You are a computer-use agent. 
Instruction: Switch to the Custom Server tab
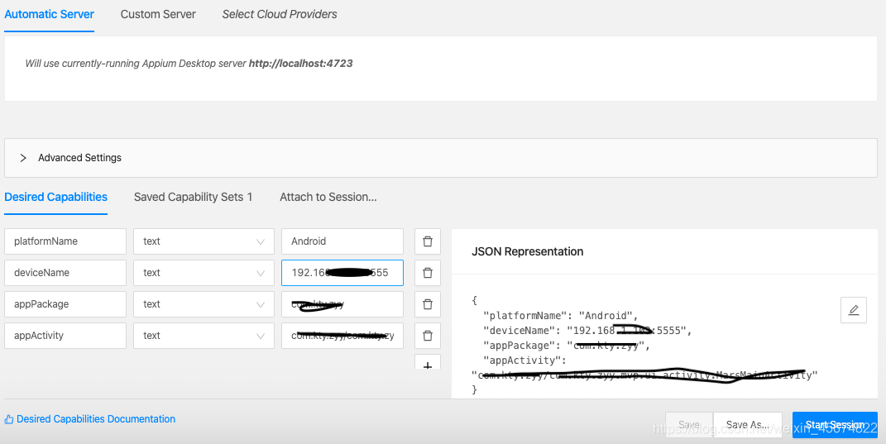[158, 15]
